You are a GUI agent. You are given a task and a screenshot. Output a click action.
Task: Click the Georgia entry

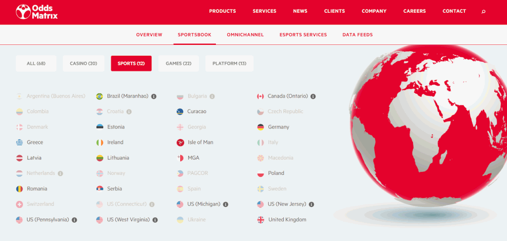click(192, 127)
